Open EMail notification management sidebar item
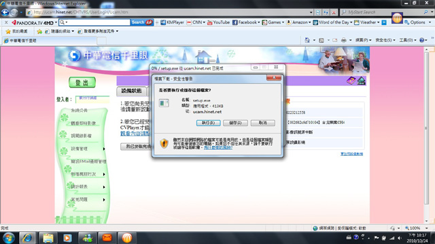The height and width of the screenshot is (244, 435). click(88, 161)
